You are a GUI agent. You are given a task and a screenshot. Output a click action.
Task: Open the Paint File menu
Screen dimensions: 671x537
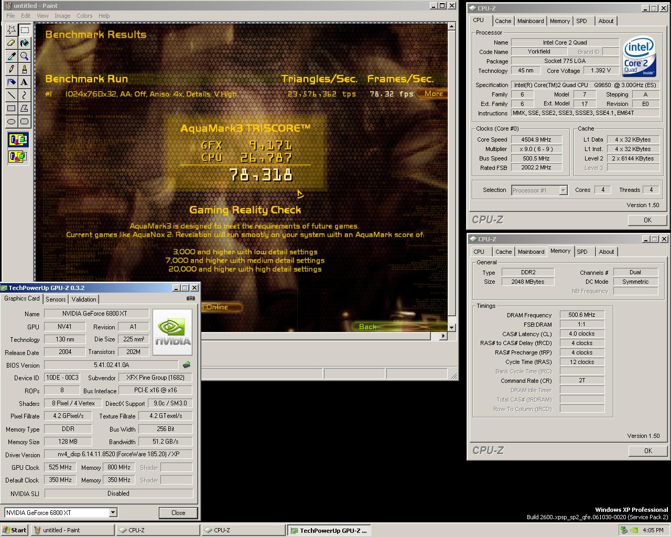coord(10,16)
